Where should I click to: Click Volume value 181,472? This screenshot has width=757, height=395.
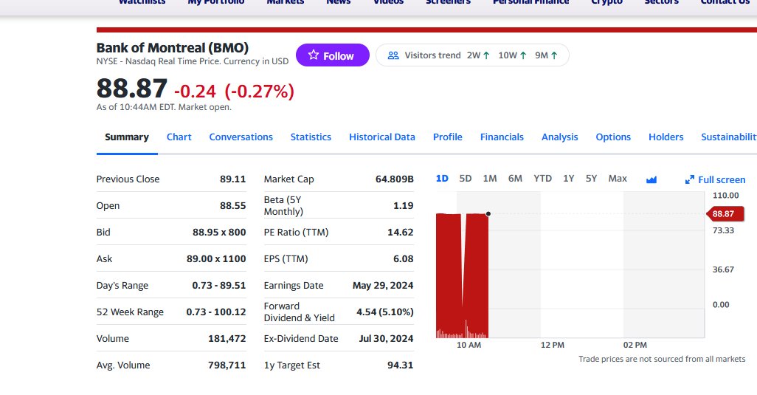coord(227,338)
